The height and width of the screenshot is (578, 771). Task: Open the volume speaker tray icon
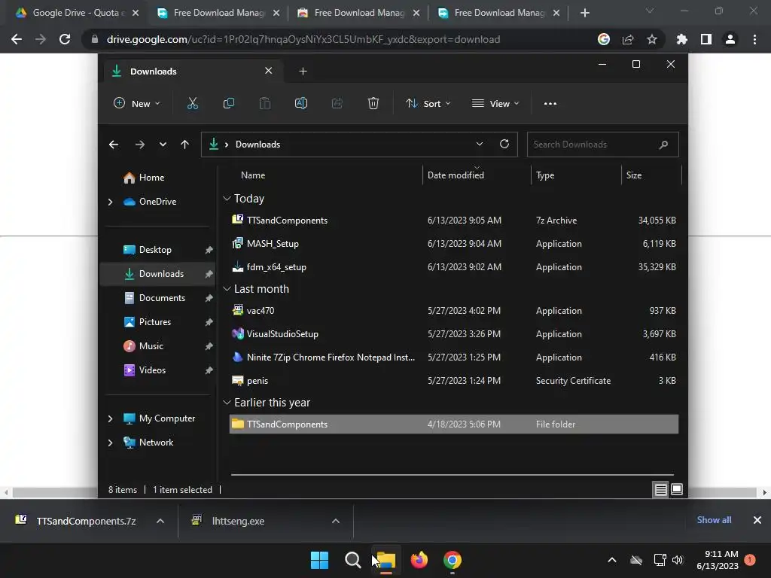coord(678,560)
